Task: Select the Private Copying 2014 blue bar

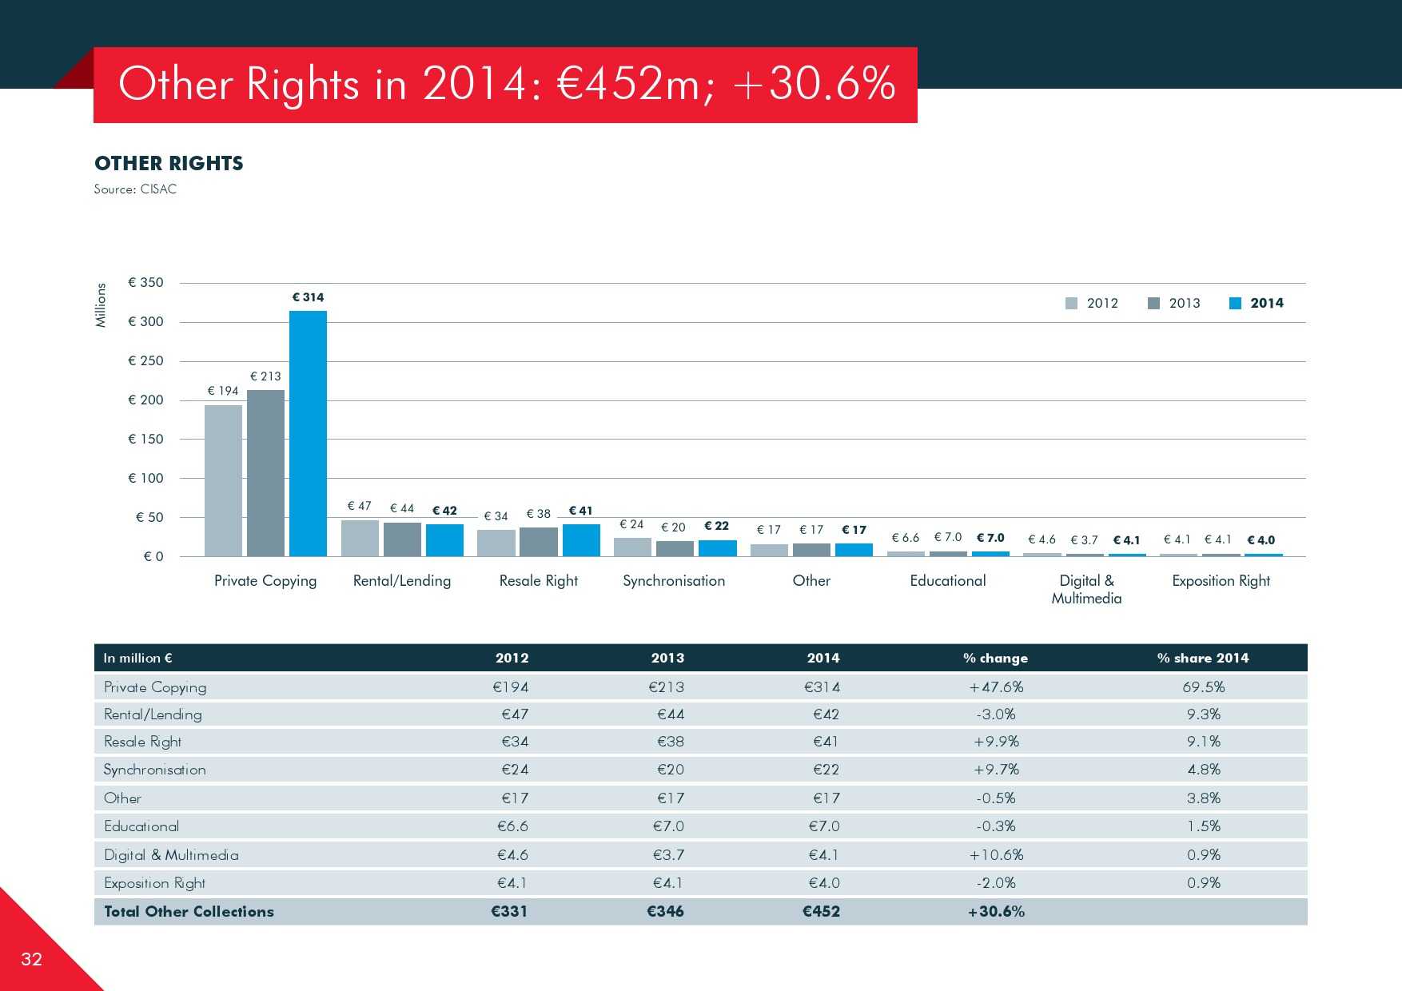Action: point(308,433)
